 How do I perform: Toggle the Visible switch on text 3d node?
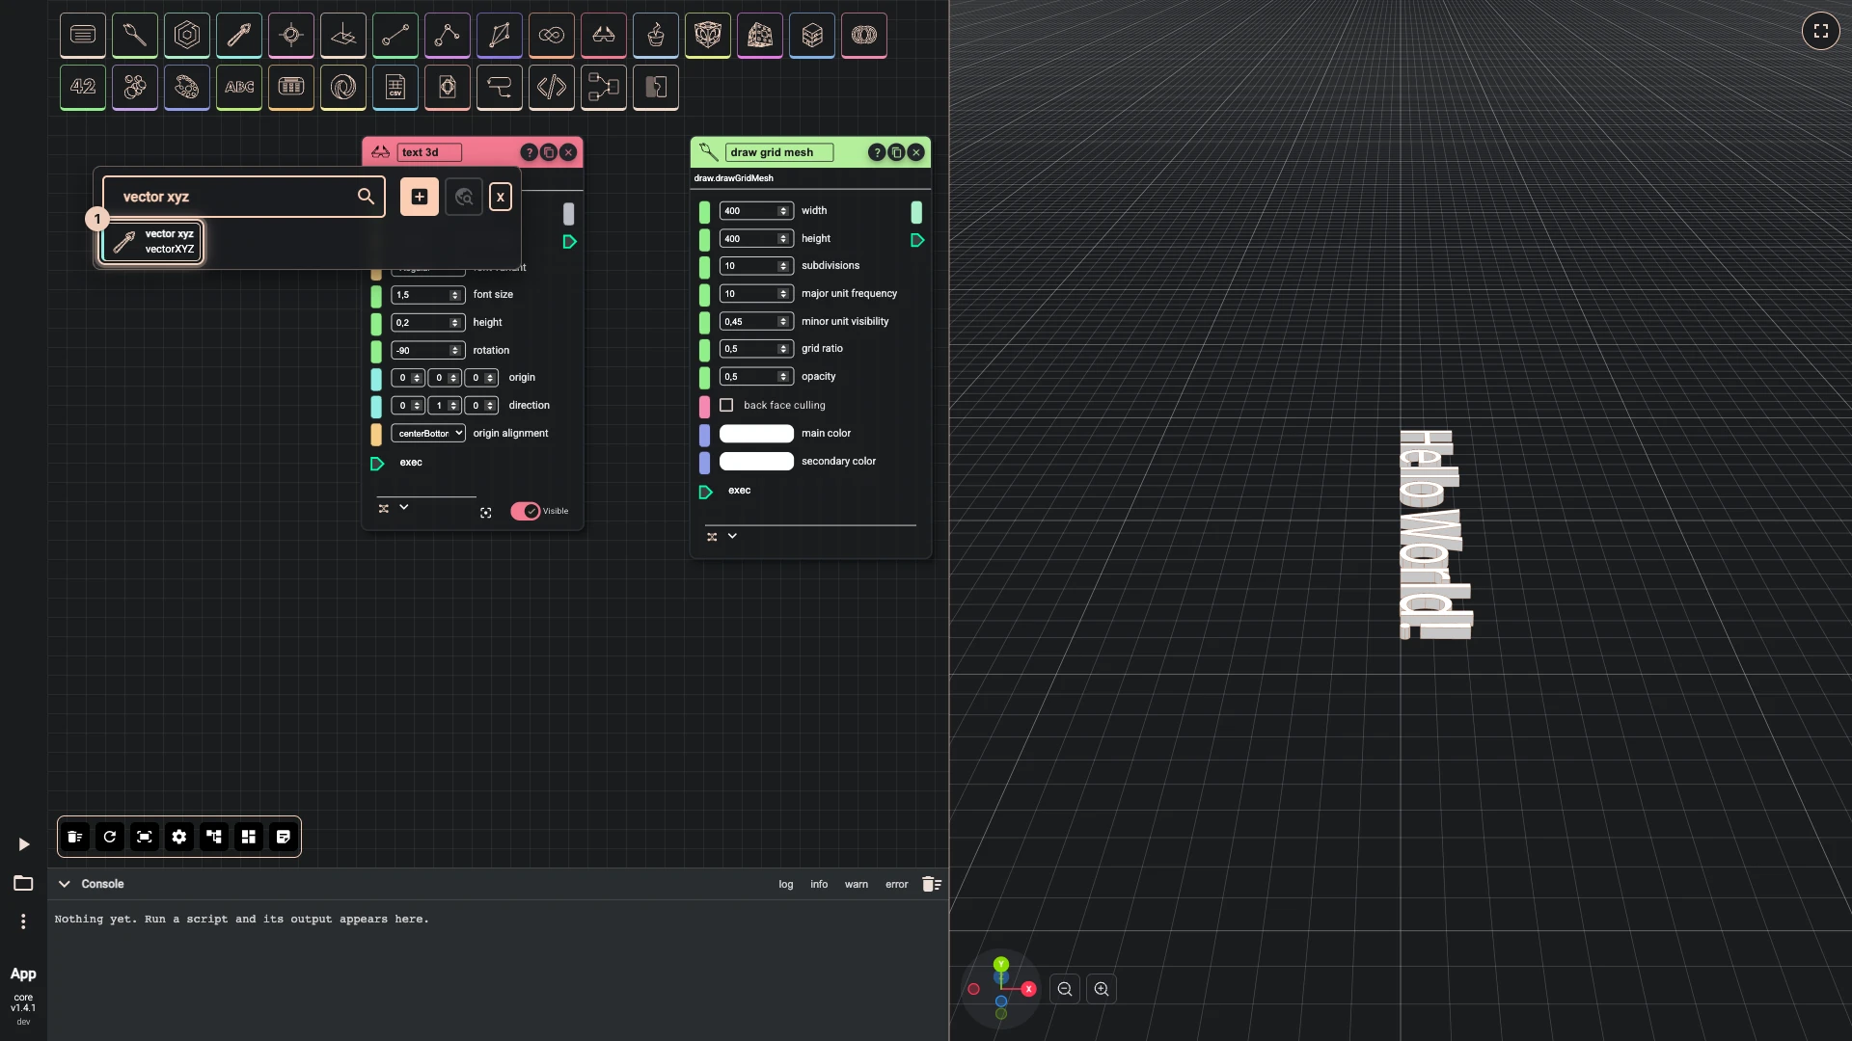[x=526, y=512]
